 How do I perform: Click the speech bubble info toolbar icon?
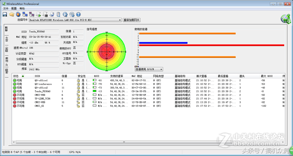coord(72,14)
